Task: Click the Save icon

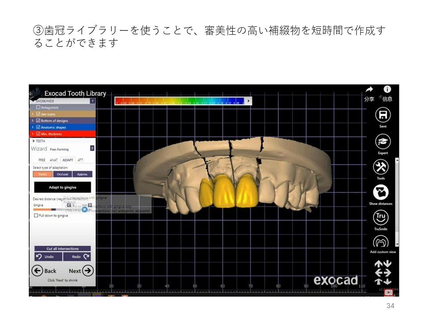Action: point(382,115)
